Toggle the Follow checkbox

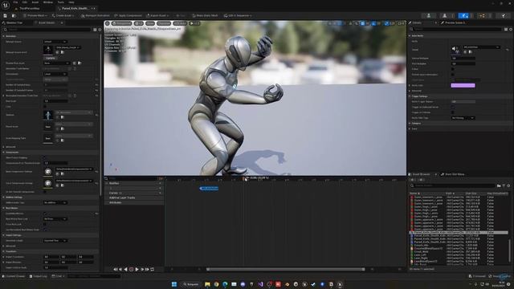point(453,69)
